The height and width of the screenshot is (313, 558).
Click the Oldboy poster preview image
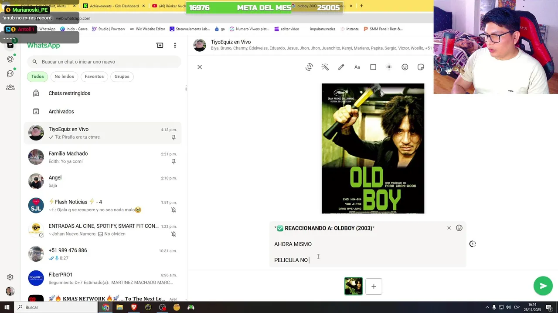pyautogui.click(x=373, y=149)
